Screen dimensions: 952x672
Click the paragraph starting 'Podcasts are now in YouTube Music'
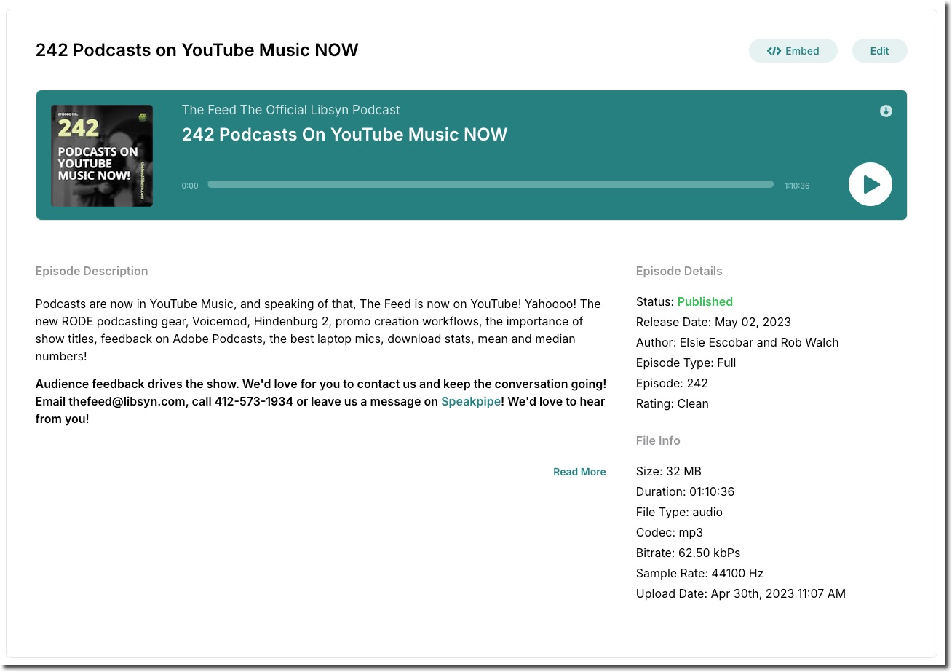pos(319,330)
